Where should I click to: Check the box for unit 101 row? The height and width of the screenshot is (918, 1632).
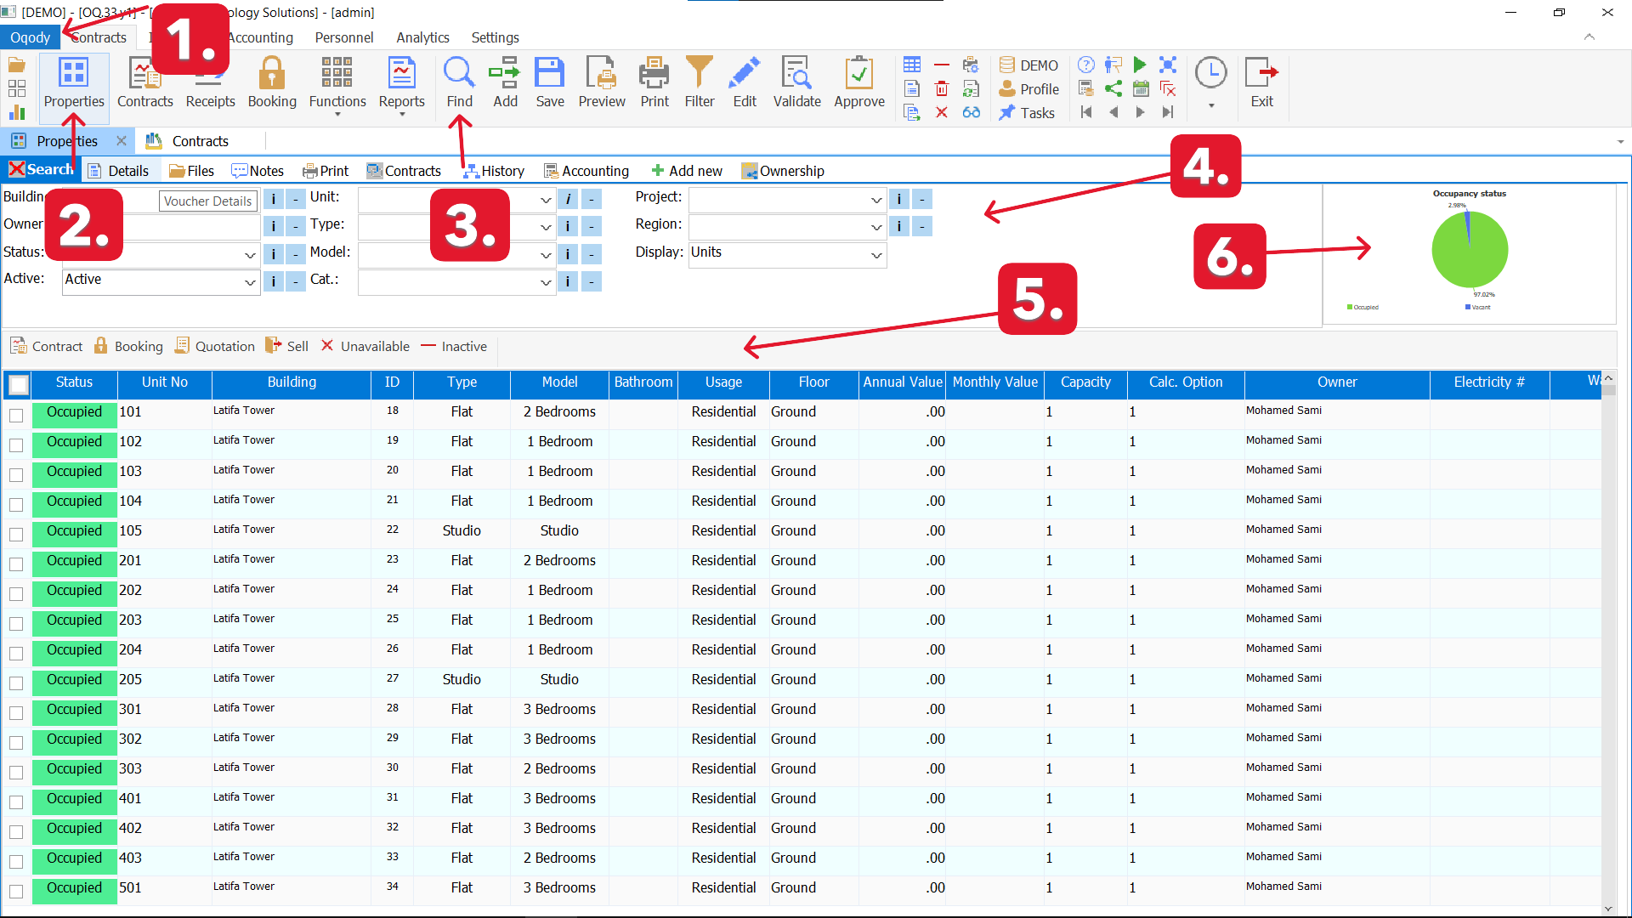(x=16, y=416)
